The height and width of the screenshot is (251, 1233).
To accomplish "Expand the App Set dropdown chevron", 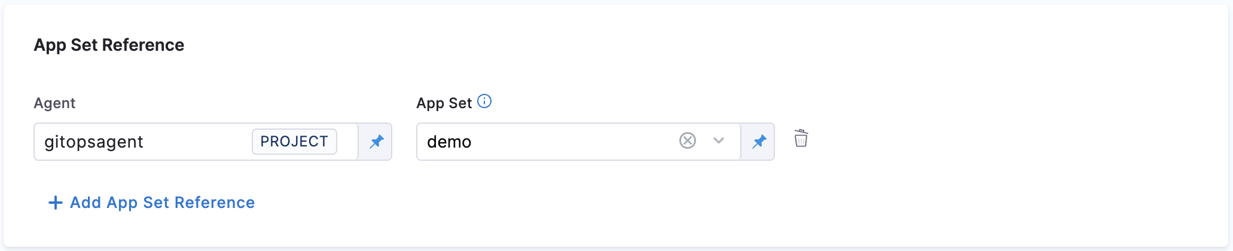I will (719, 141).
